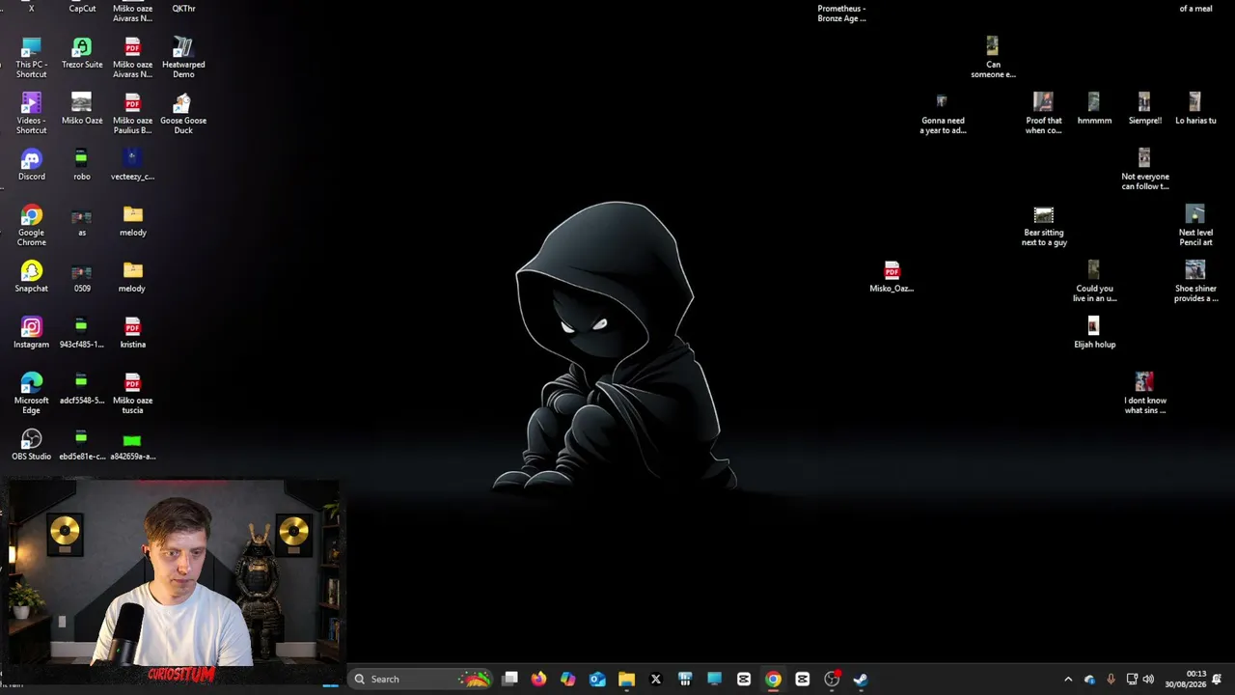This screenshot has width=1235, height=695.
Task: Select the Shoe shiner provides a... file
Action: pos(1195,282)
